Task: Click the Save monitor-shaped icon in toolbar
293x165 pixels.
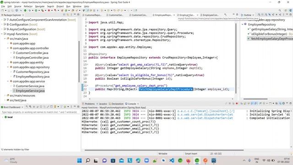Action: tap(16, 11)
